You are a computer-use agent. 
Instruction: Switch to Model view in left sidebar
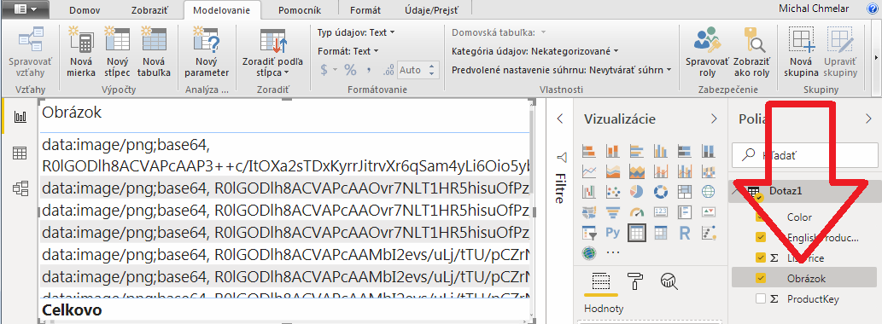(x=20, y=188)
